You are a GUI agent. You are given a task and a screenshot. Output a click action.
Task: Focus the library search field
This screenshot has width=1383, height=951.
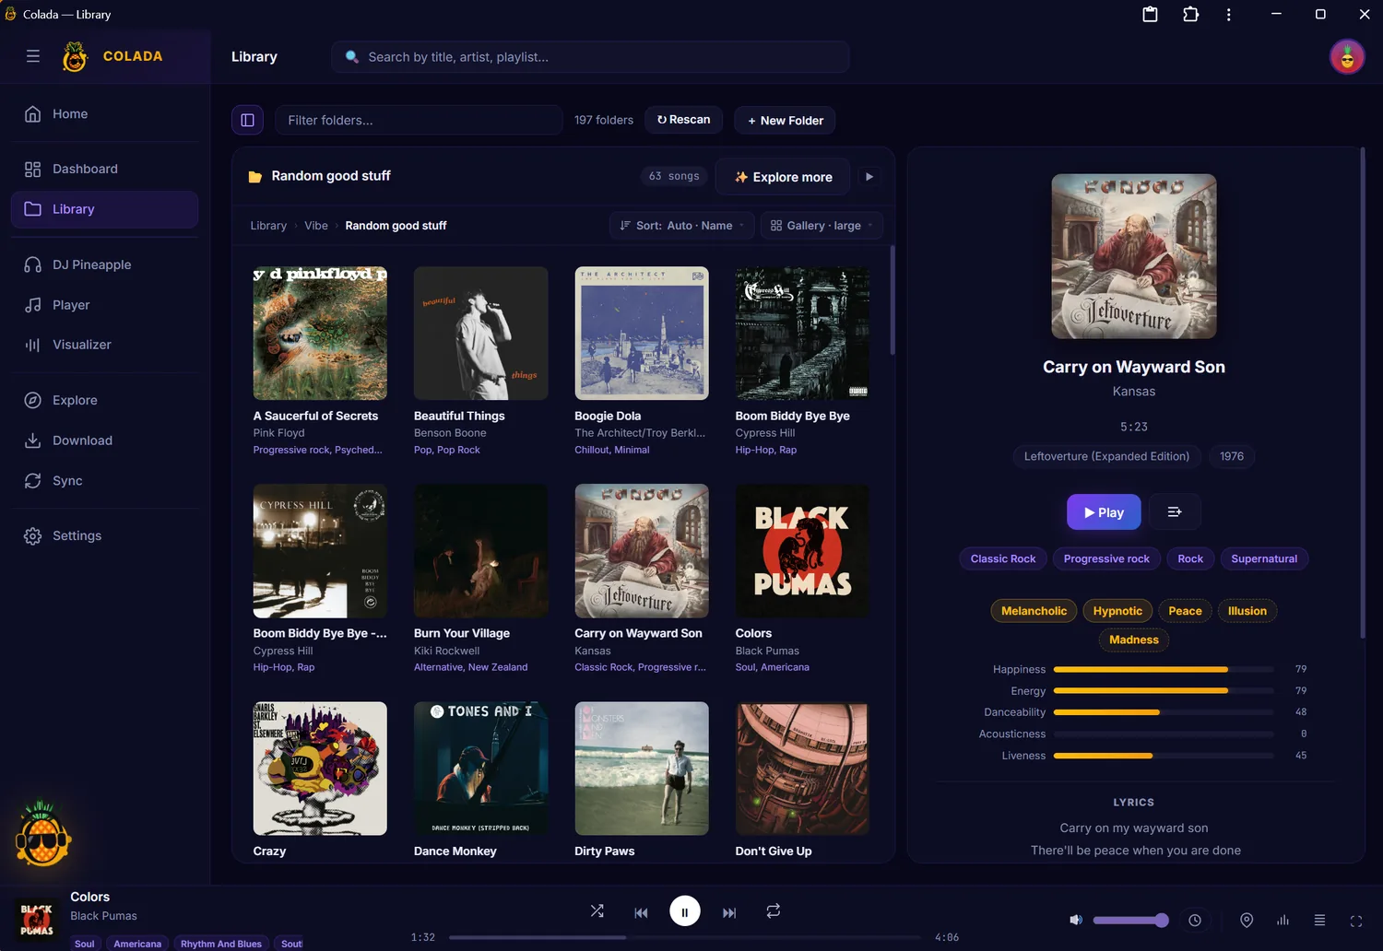tap(590, 57)
